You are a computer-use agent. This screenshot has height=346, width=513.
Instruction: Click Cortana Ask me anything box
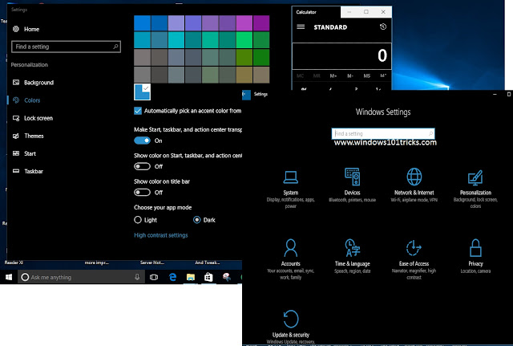(x=81, y=277)
